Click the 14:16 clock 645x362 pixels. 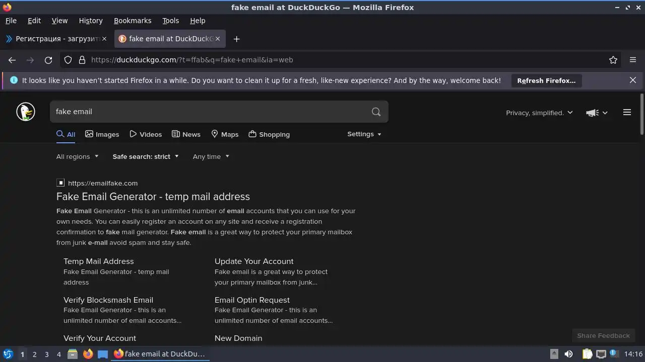(633, 354)
